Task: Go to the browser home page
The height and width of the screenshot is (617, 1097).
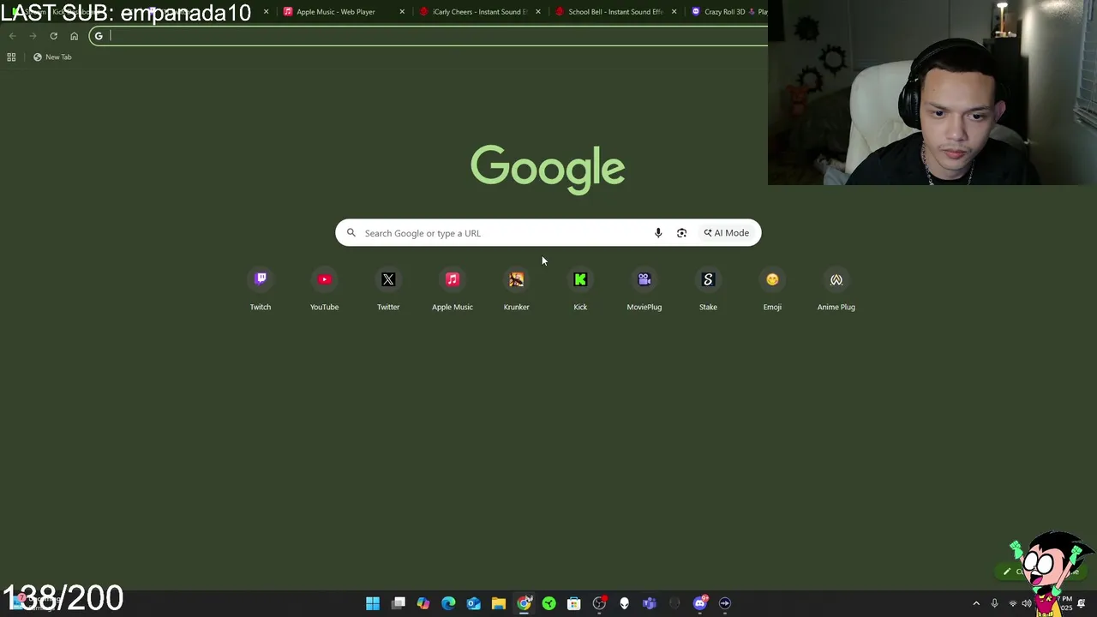Action: click(74, 36)
